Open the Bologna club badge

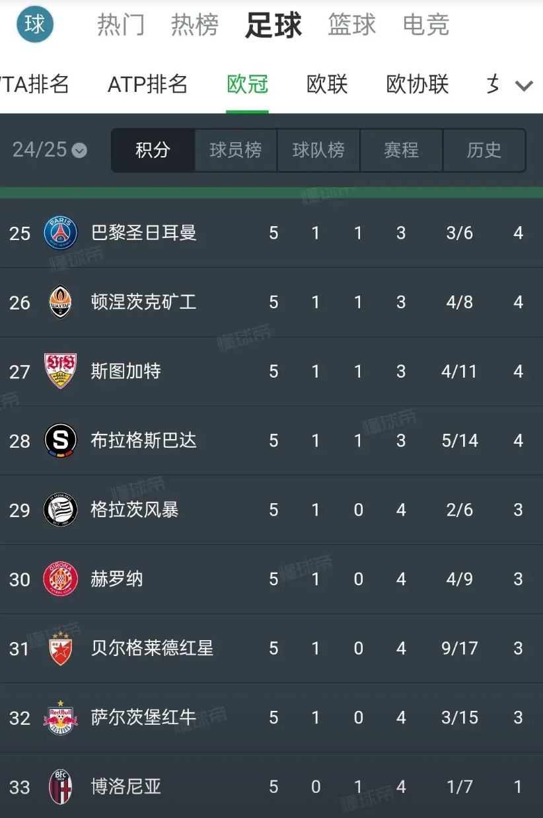pos(60,786)
